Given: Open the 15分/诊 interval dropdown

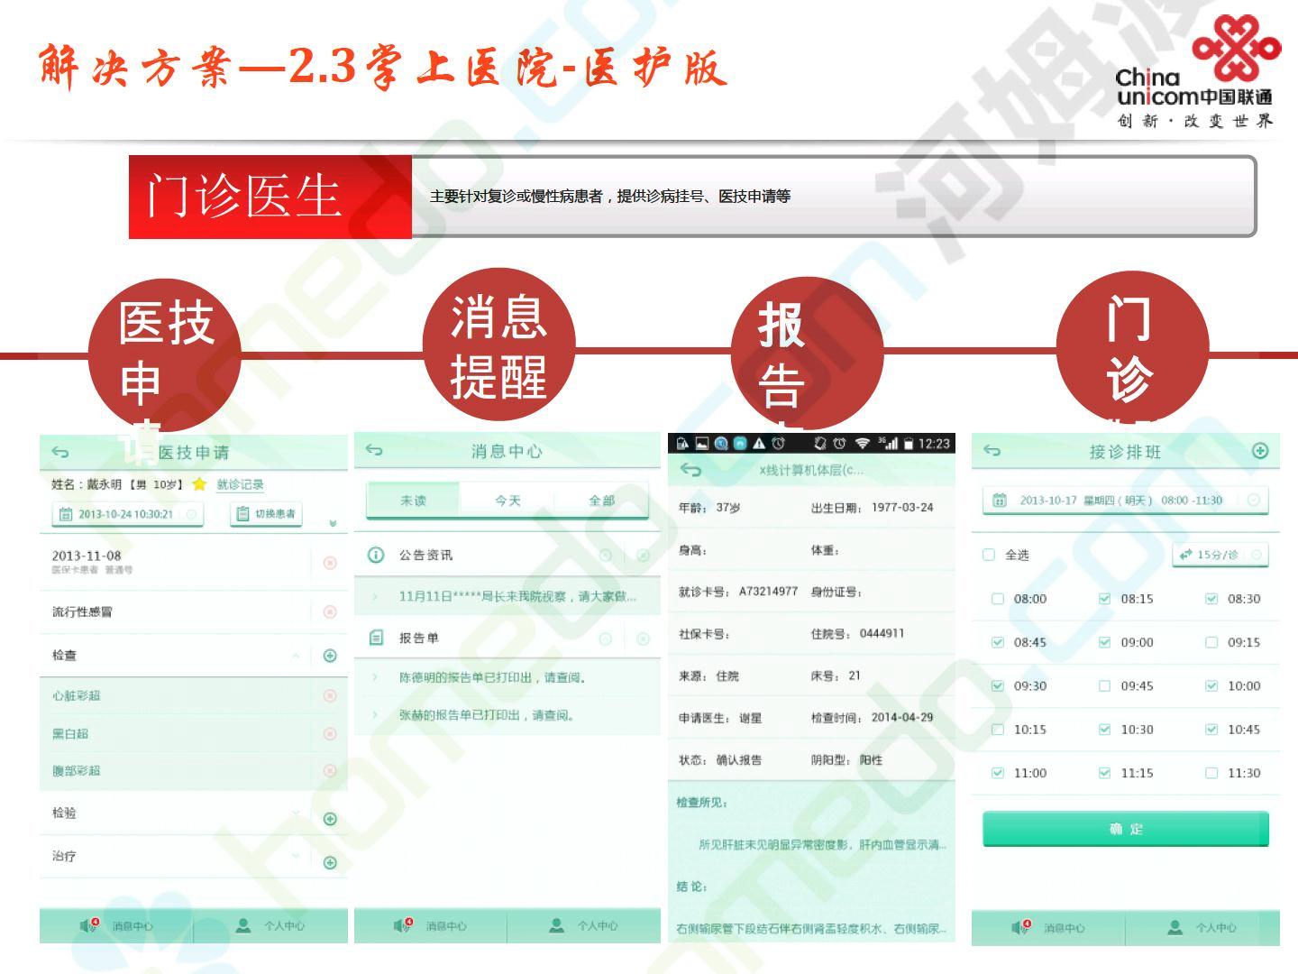Looking at the screenshot, I should (x=1220, y=555).
